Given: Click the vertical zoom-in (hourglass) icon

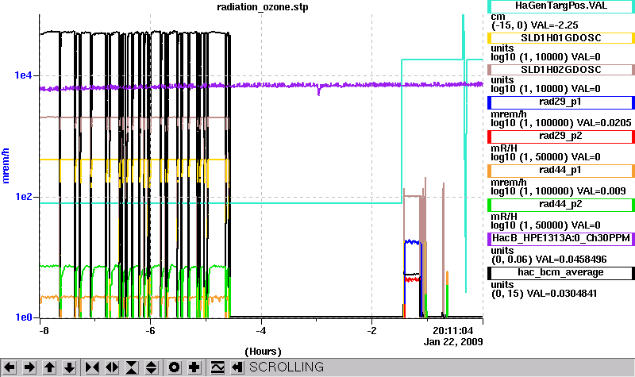Looking at the screenshot, I should 132,367.
